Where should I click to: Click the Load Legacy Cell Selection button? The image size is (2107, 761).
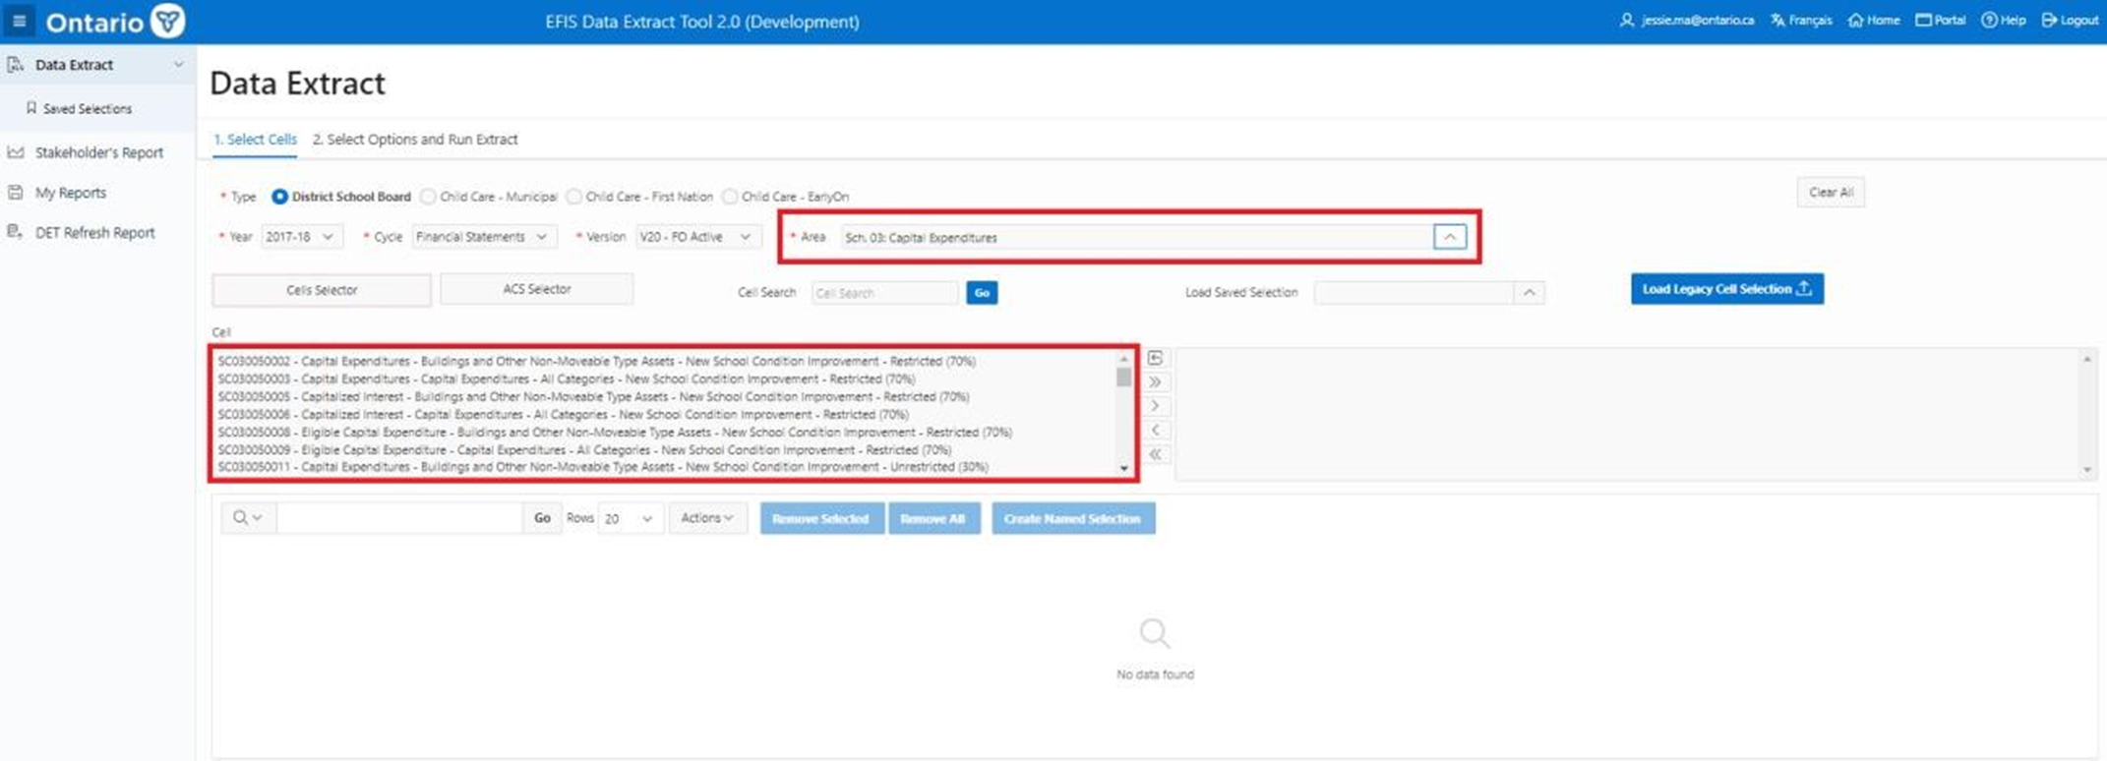1726,289
